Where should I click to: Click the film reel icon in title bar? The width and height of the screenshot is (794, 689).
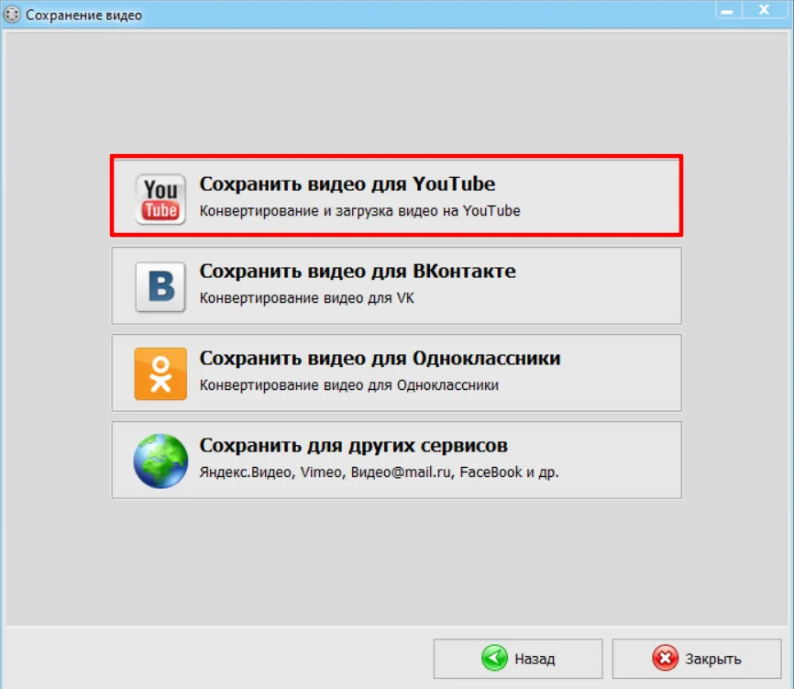click(x=12, y=14)
